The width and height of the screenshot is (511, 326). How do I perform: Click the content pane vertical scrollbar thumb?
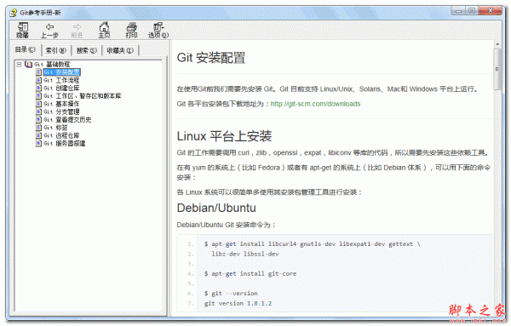click(497, 69)
